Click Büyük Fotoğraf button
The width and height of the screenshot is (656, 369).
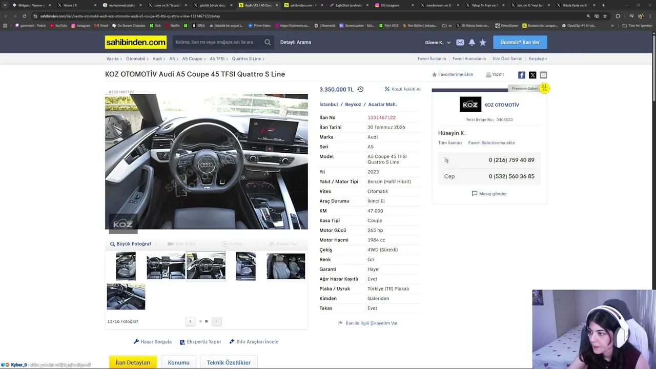click(130, 244)
